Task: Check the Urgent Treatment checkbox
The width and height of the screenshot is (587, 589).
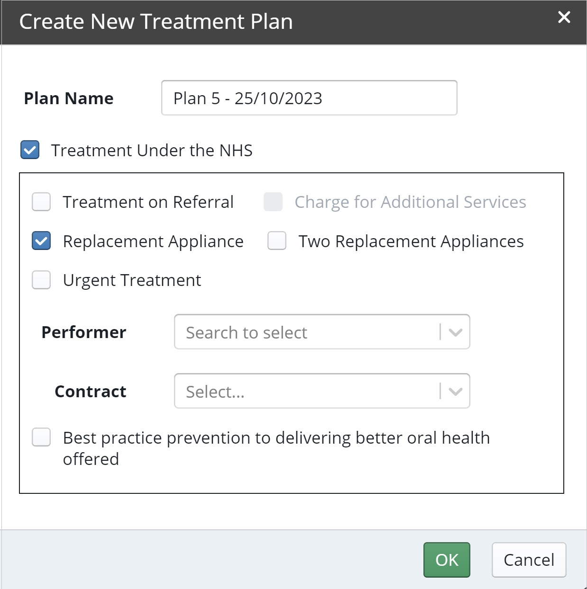Action: [x=41, y=280]
